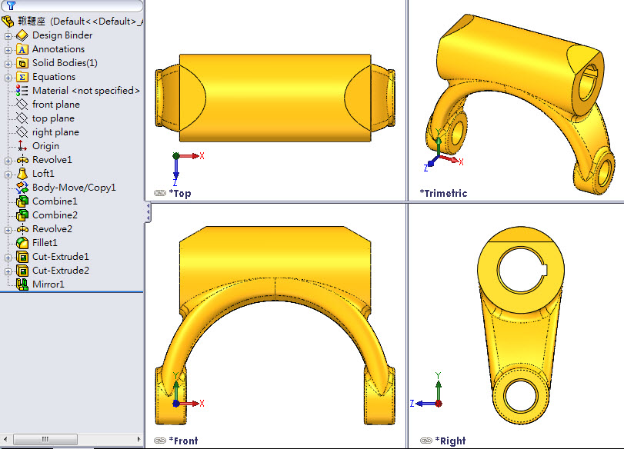Expand the Revolve1 feature node
The height and width of the screenshot is (449, 624).
point(8,161)
